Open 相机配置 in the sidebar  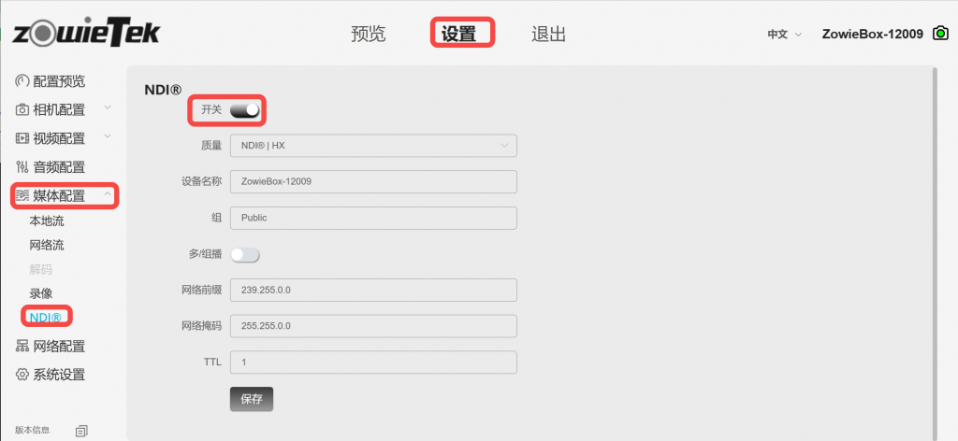(x=59, y=110)
